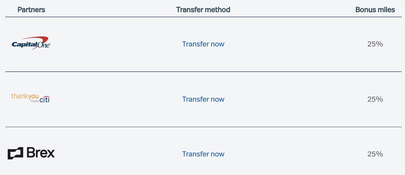405x175 pixels.
Task: Click the small 'from' text in the Citi logo
Action: (x=34, y=101)
